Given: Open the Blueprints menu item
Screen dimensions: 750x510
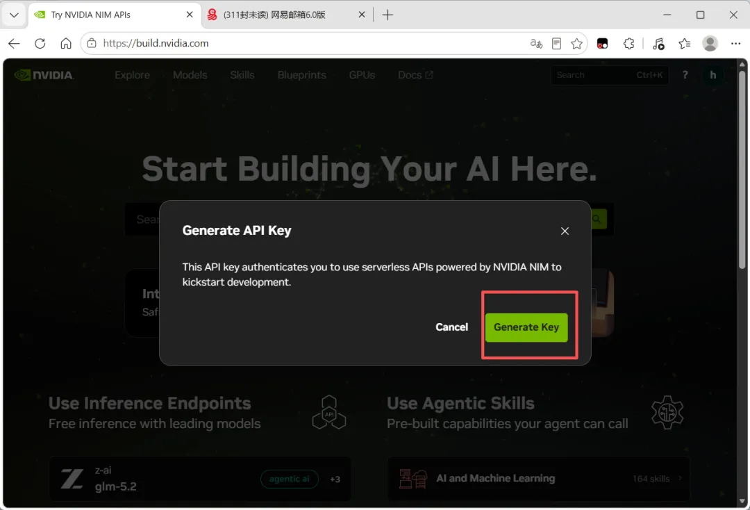Looking at the screenshot, I should pyautogui.click(x=302, y=75).
